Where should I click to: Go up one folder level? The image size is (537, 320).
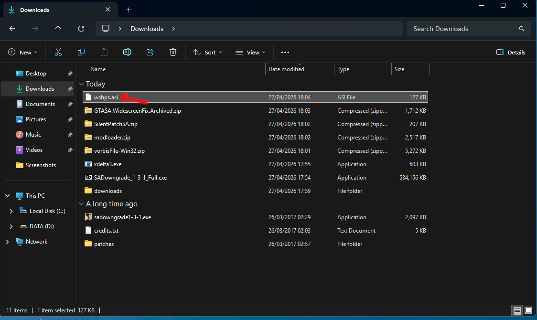[58, 29]
